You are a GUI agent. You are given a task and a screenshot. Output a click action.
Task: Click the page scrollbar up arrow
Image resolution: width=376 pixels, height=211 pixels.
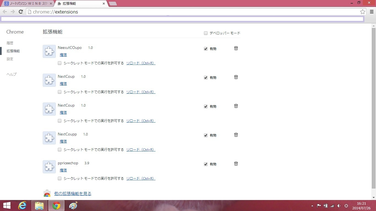coord(374,26)
